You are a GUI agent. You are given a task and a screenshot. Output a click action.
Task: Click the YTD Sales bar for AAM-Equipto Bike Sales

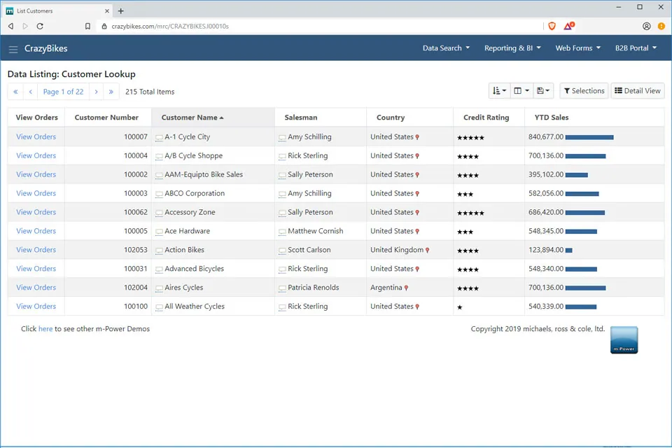[576, 175]
